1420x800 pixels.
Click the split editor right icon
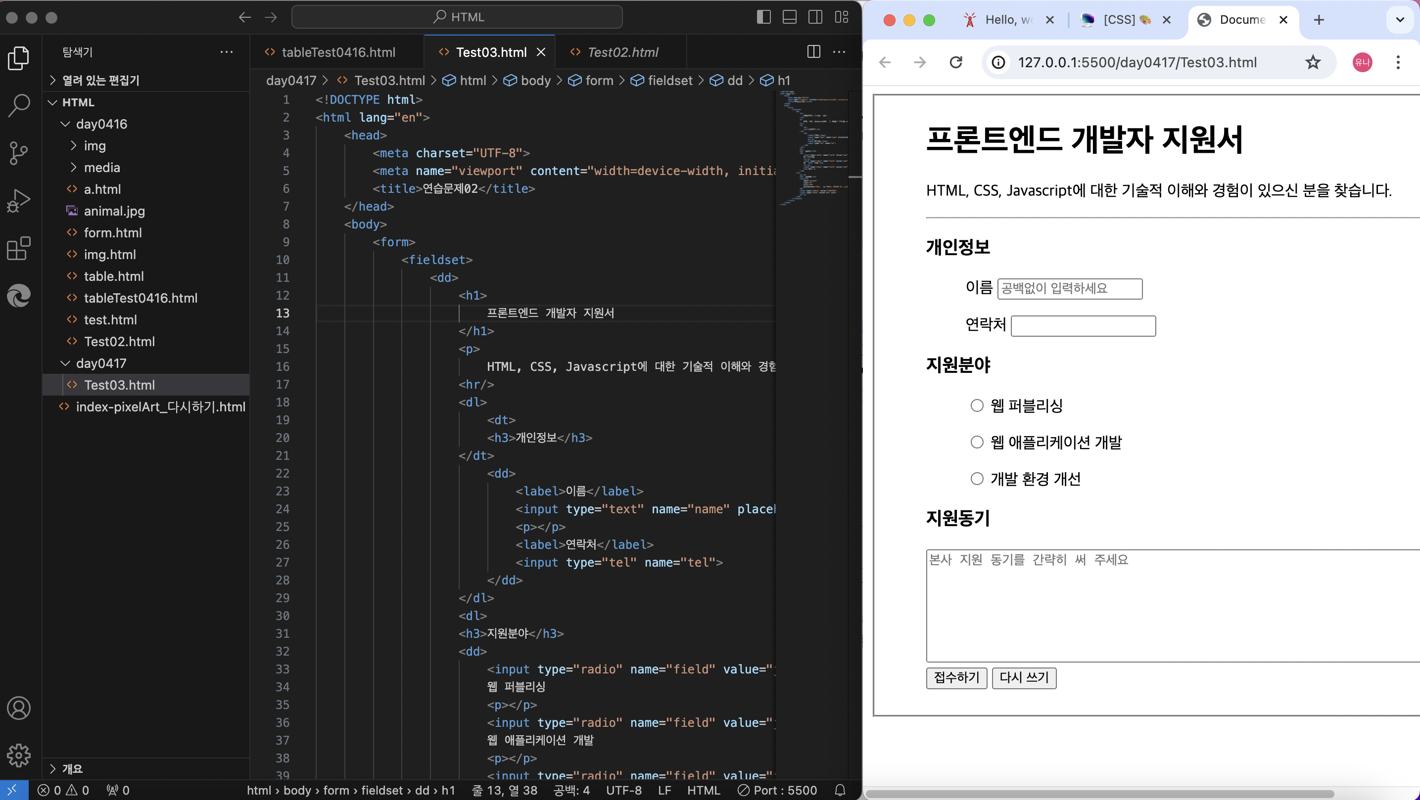813,52
